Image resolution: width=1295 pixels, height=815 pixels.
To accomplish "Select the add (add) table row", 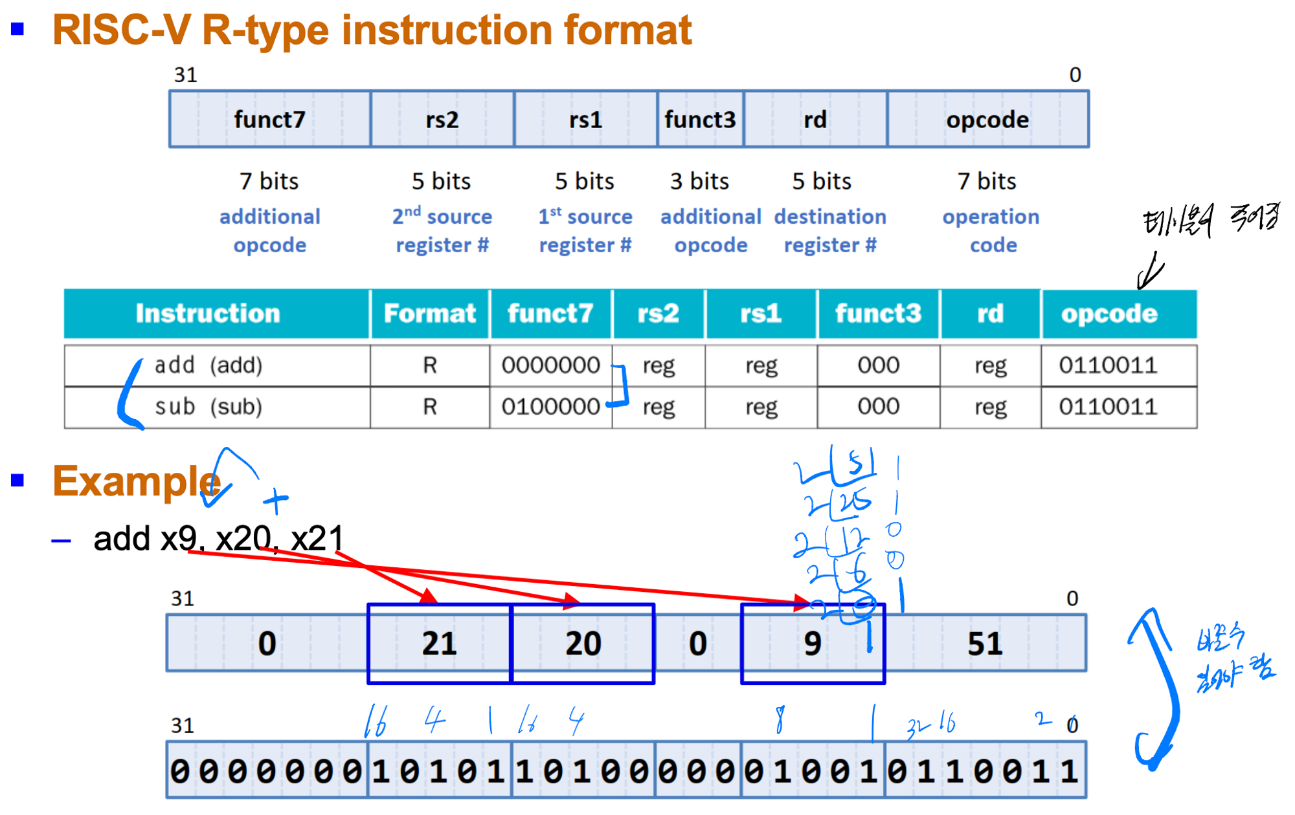I will click(x=208, y=365).
